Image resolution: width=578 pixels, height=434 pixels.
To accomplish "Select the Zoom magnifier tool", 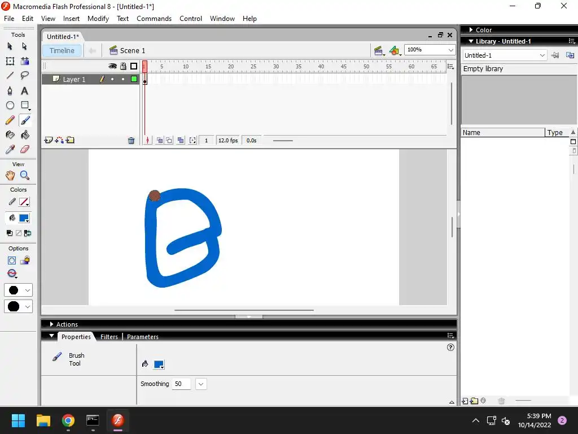I will click(x=25, y=175).
